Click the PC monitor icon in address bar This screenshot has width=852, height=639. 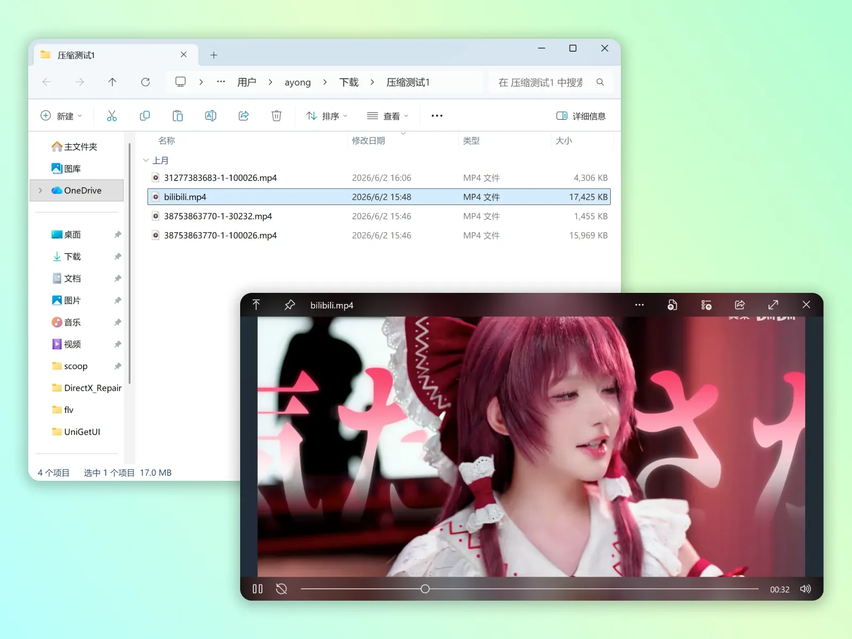[x=181, y=82]
